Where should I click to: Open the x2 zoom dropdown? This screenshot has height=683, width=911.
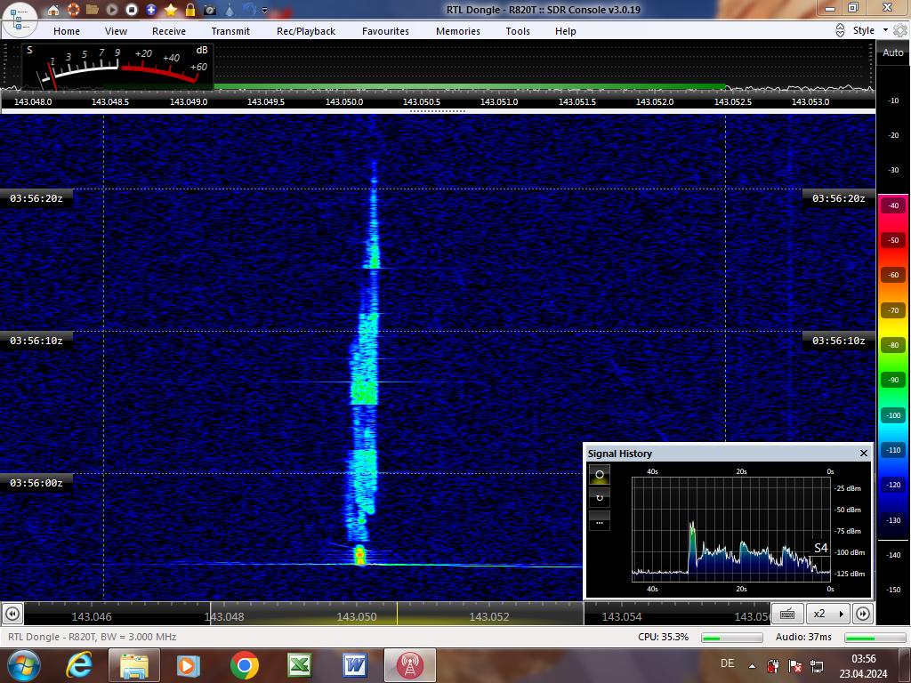coord(827,614)
